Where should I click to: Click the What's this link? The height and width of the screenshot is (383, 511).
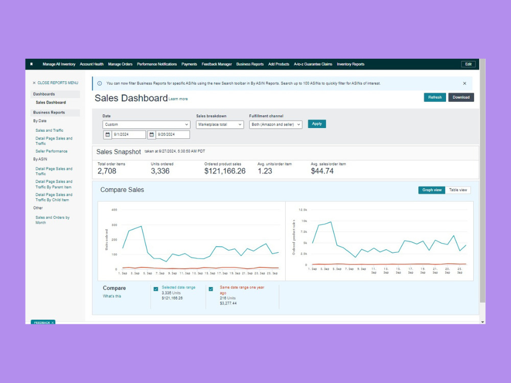[112, 296]
